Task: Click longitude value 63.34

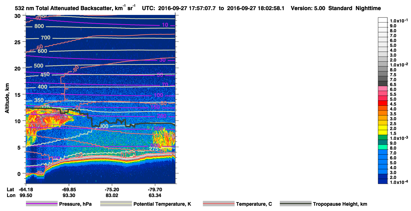Action: (x=155, y=195)
